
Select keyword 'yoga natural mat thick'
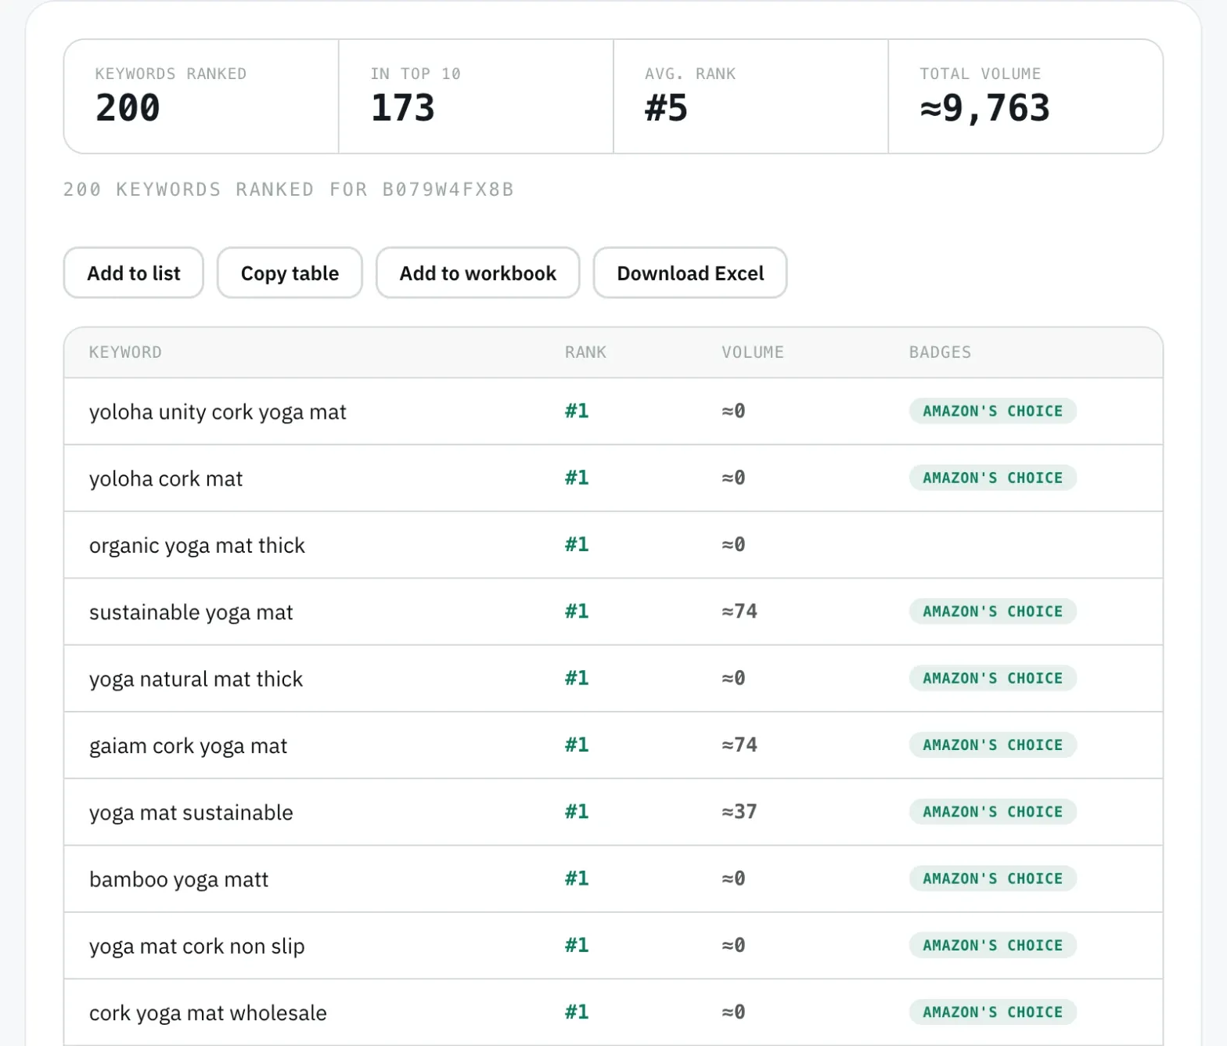(x=196, y=679)
